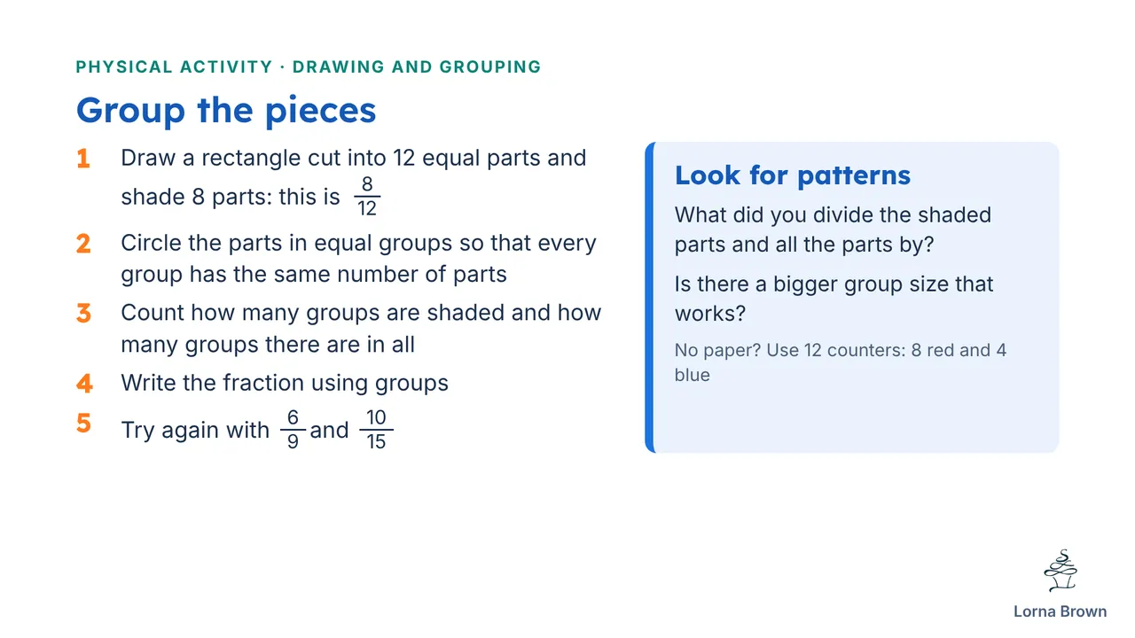This screenshot has width=1135, height=638.
Task: Select the orange number 5 marker
Action: [x=83, y=423]
